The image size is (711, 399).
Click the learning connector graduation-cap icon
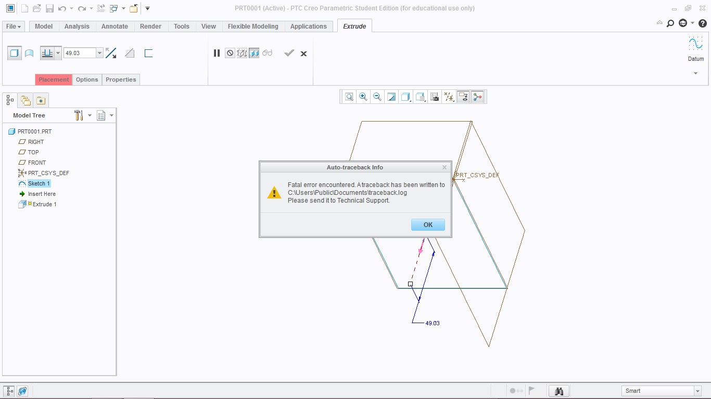(683, 23)
